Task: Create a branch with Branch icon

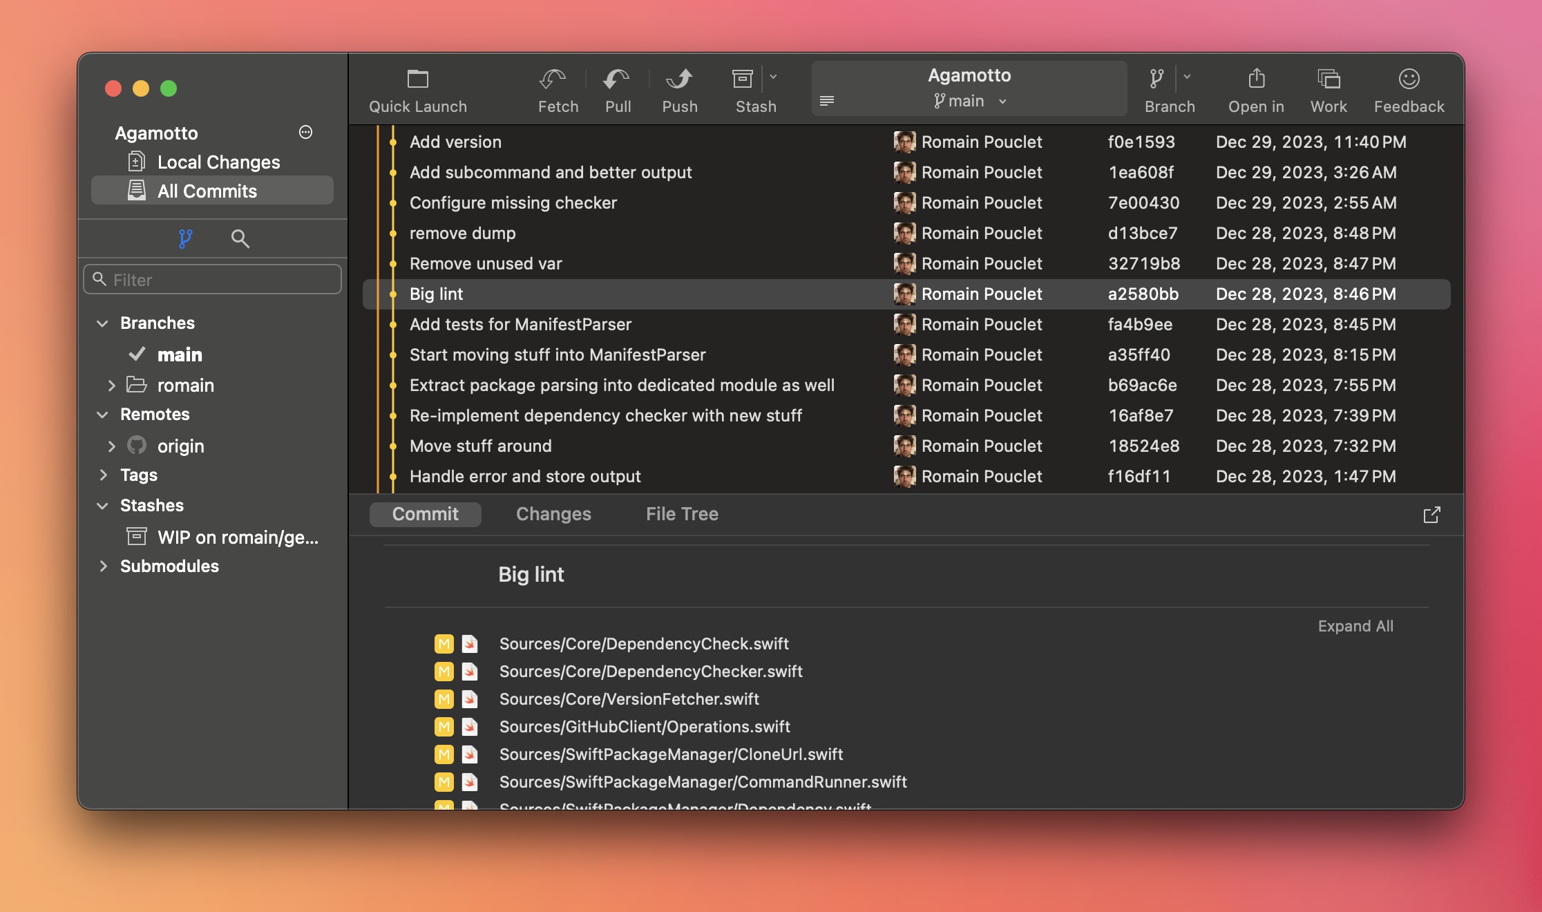Action: (1156, 79)
